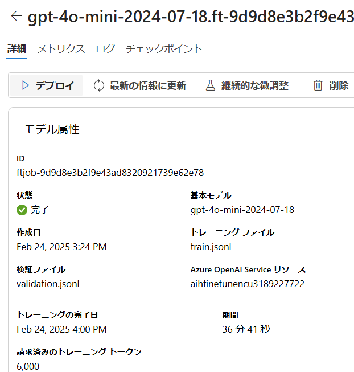Click the 基本モデル field label
This screenshot has height=372, width=354.
click(x=211, y=195)
